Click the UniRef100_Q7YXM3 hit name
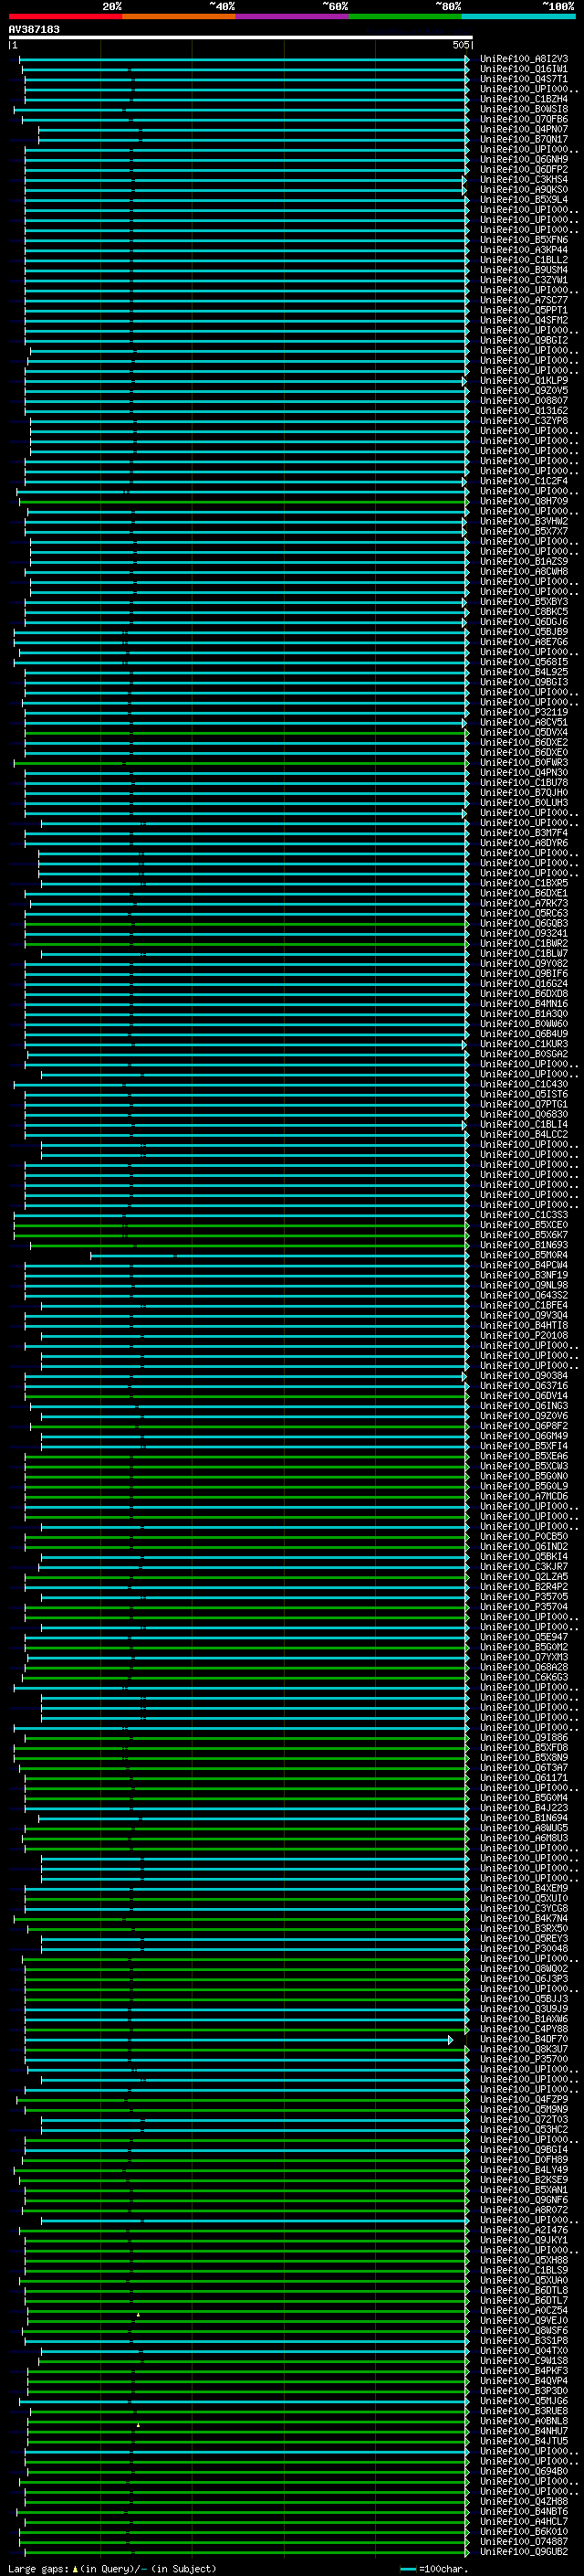Viewport: 584px width, 2576px height. [x=524, y=1657]
